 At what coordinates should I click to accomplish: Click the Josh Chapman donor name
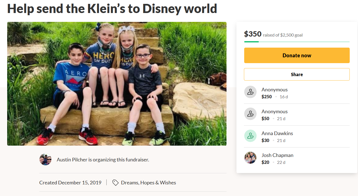pyautogui.click(x=277, y=155)
